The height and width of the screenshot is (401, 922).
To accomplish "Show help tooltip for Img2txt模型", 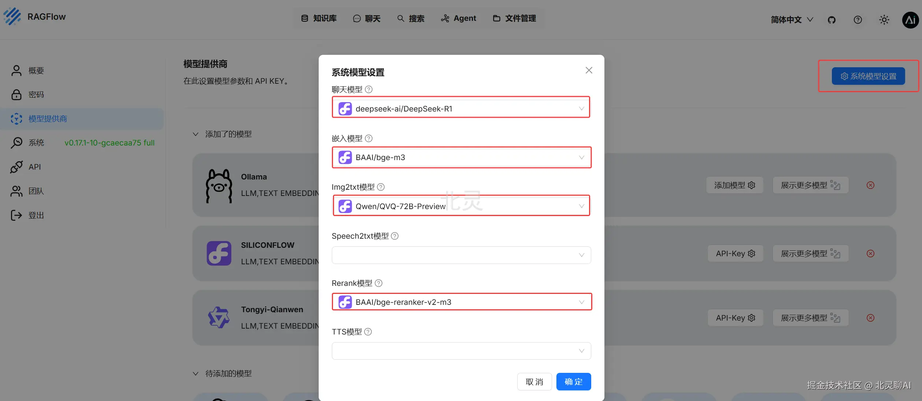I will [x=381, y=187].
